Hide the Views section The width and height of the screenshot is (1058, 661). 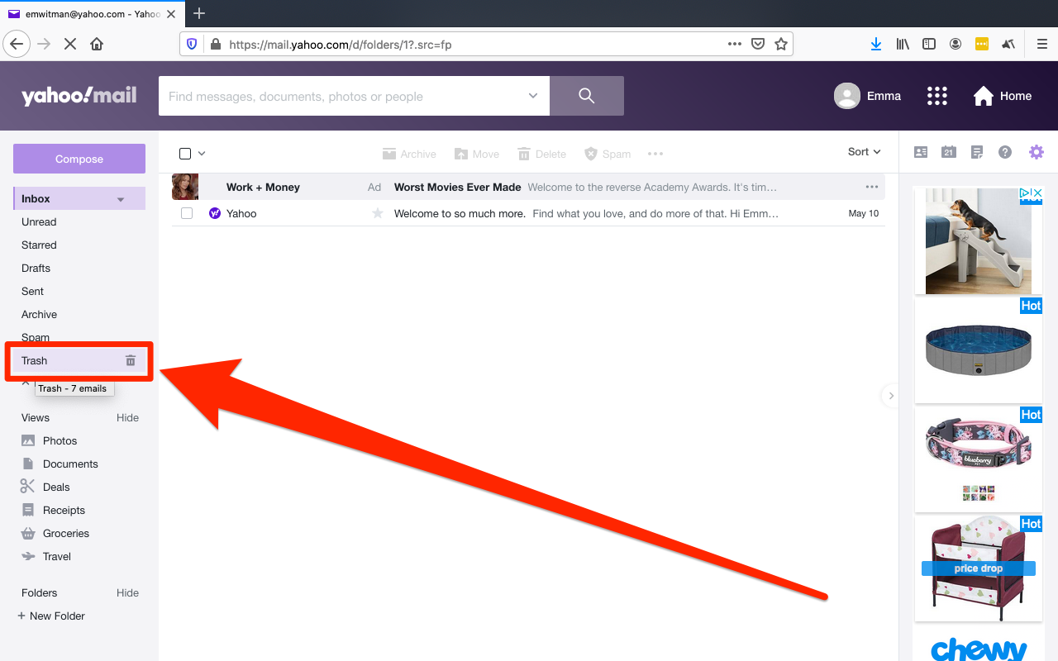[127, 417]
